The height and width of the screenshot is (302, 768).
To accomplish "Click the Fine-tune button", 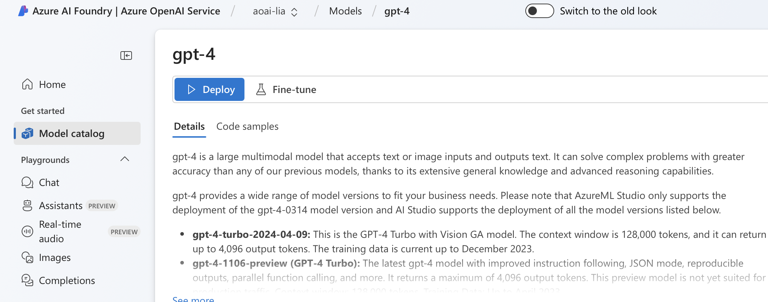I will pos(286,89).
